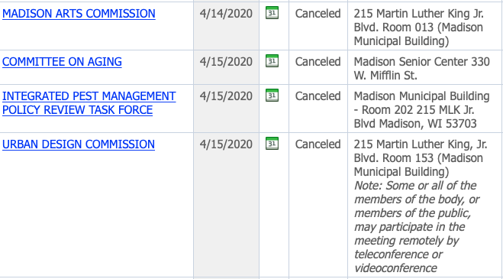This screenshot has width=503, height=279.
Task: Select the Integrated Pest Management 4/15/2020 date
Action: pyautogui.click(x=226, y=96)
